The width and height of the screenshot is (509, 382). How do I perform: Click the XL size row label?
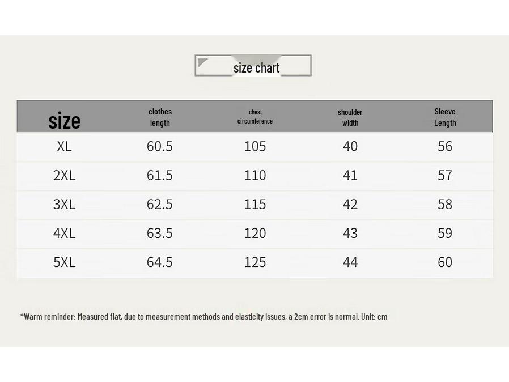[64, 146]
